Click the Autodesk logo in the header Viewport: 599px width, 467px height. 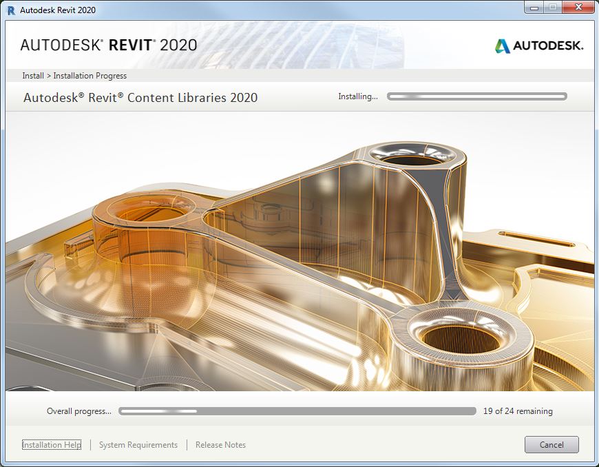pos(539,46)
